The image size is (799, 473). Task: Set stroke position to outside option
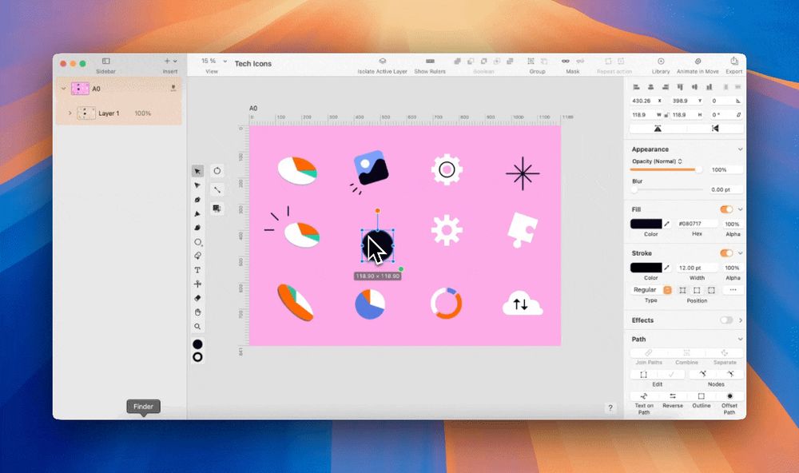(x=711, y=290)
